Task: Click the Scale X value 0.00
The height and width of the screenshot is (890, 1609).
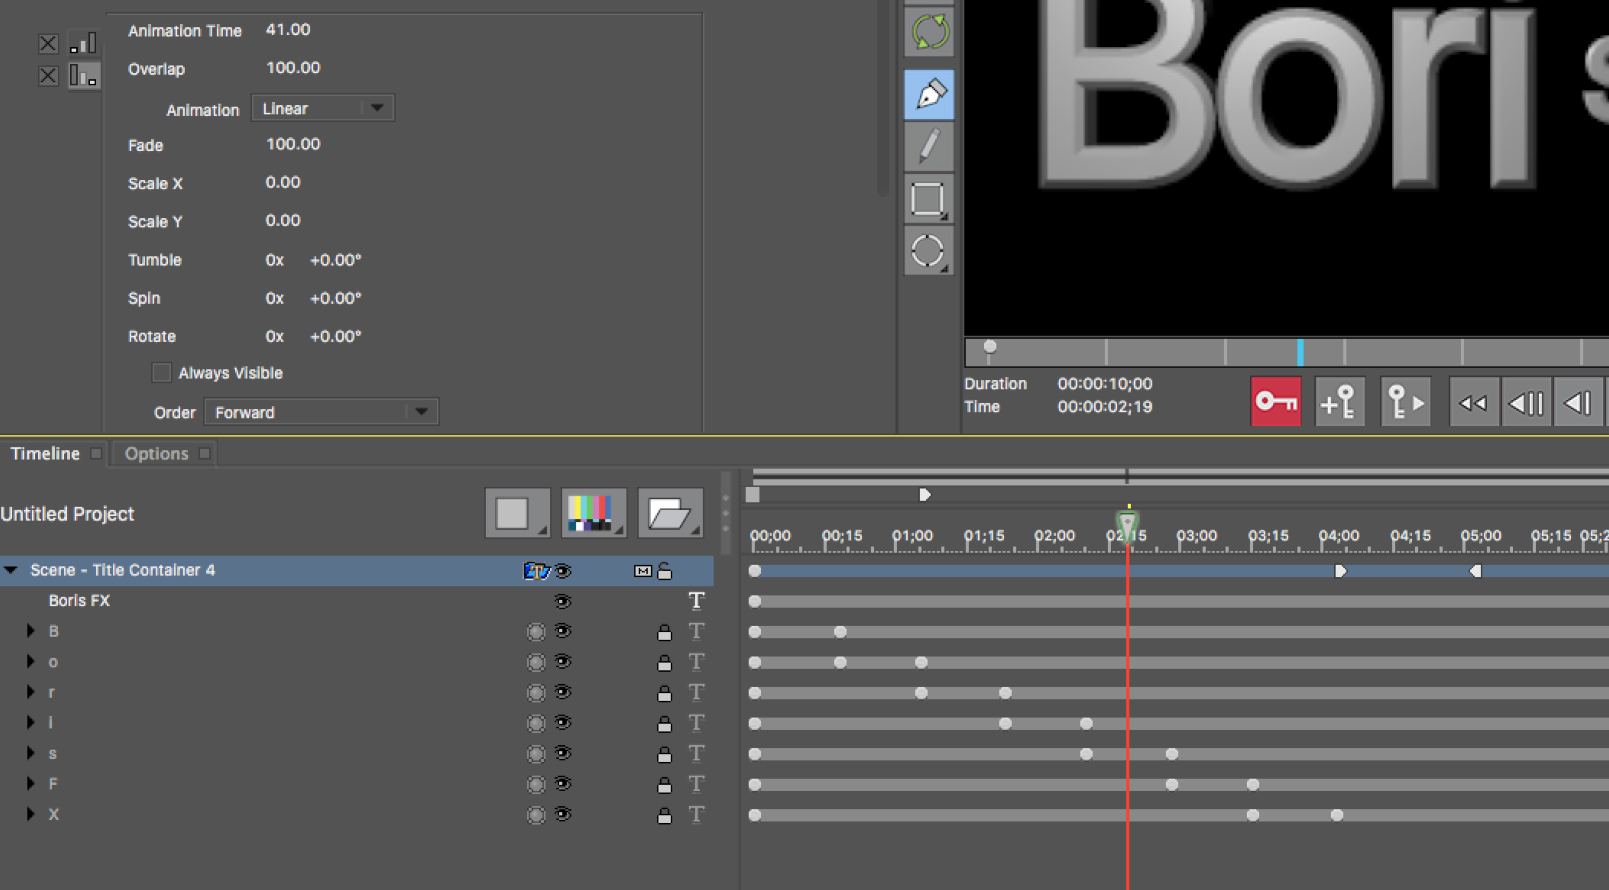Action: [283, 182]
